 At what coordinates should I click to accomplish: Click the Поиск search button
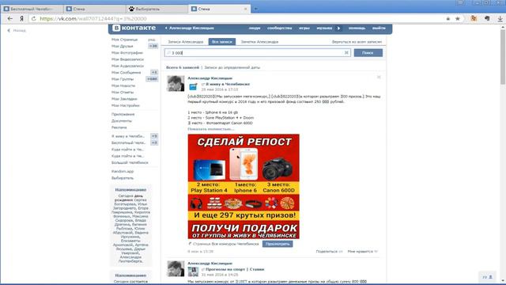pos(368,53)
